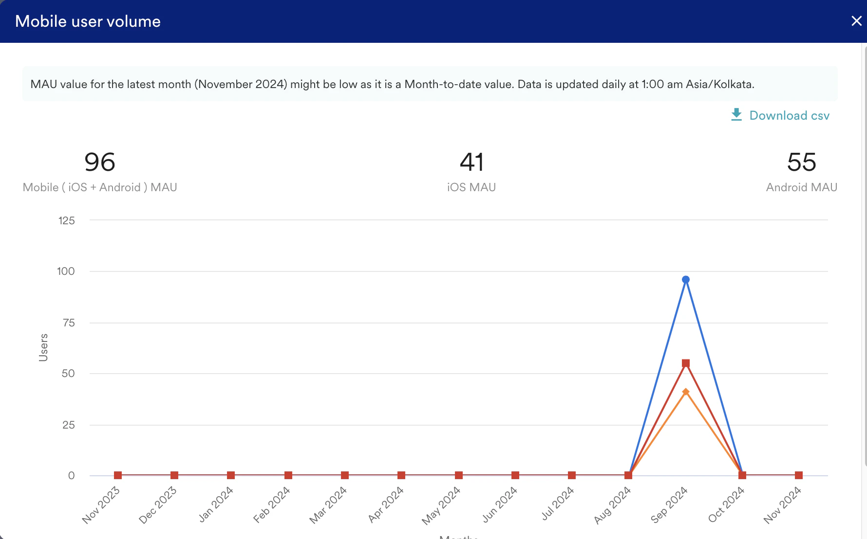Click the red marker on Nov 2023

[117, 475]
